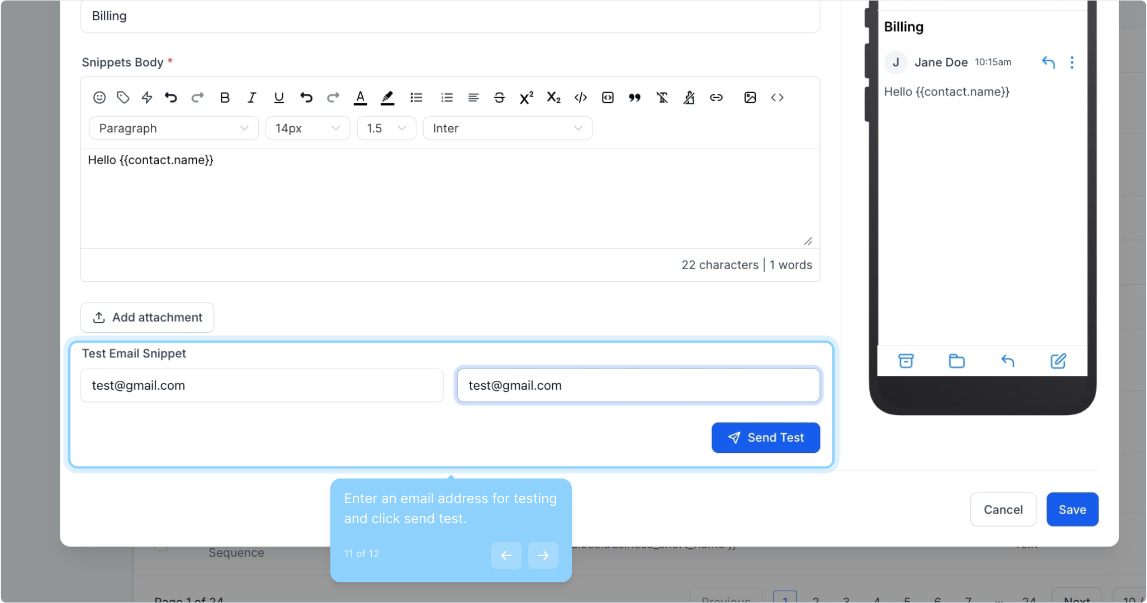Expand the 1.5 line height dropdown
Viewport: 1147px width, 603px height.
pyautogui.click(x=386, y=128)
